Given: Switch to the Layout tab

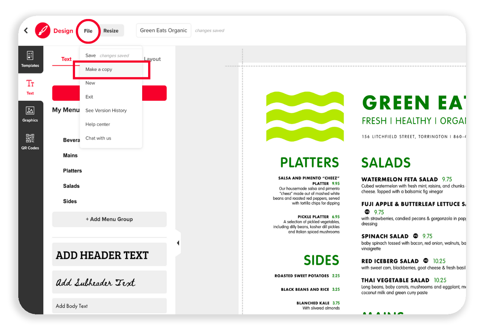Looking at the screenshot, I should [153, 59].
